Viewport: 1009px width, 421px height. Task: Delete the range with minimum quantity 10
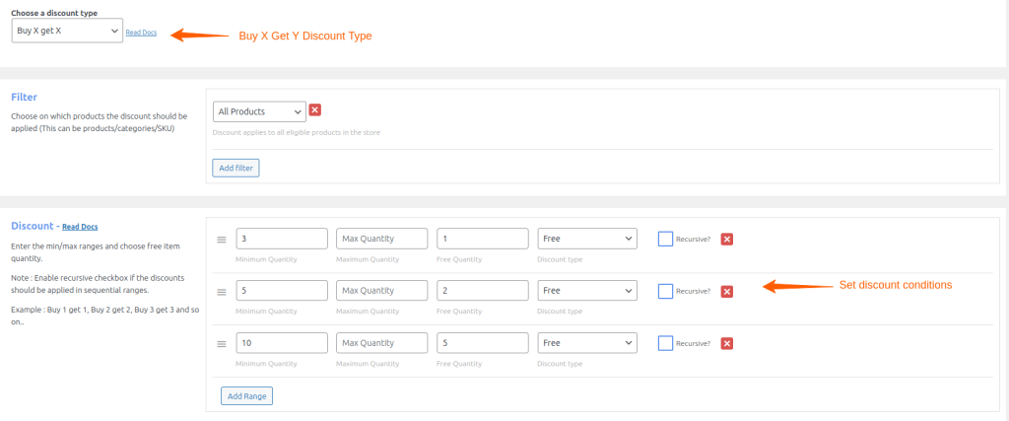pos(726,344)
